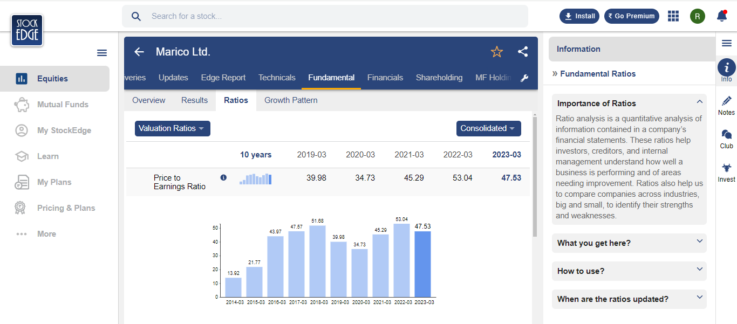Viewport: 737px width, 324px height.
Task: Add Marico Ltd. to favorites star
Action: point(497,52)
